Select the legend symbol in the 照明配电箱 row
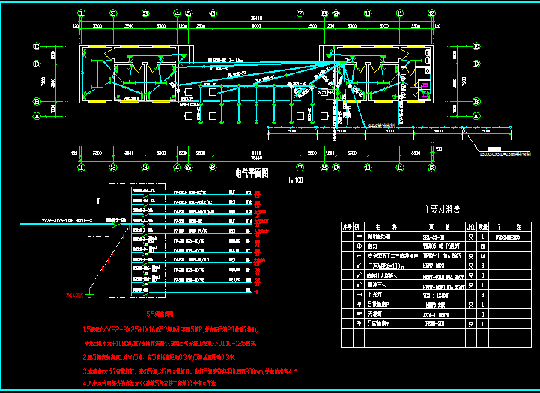Image resolution: width=540 pixels, height=393 pixels. 359,237
